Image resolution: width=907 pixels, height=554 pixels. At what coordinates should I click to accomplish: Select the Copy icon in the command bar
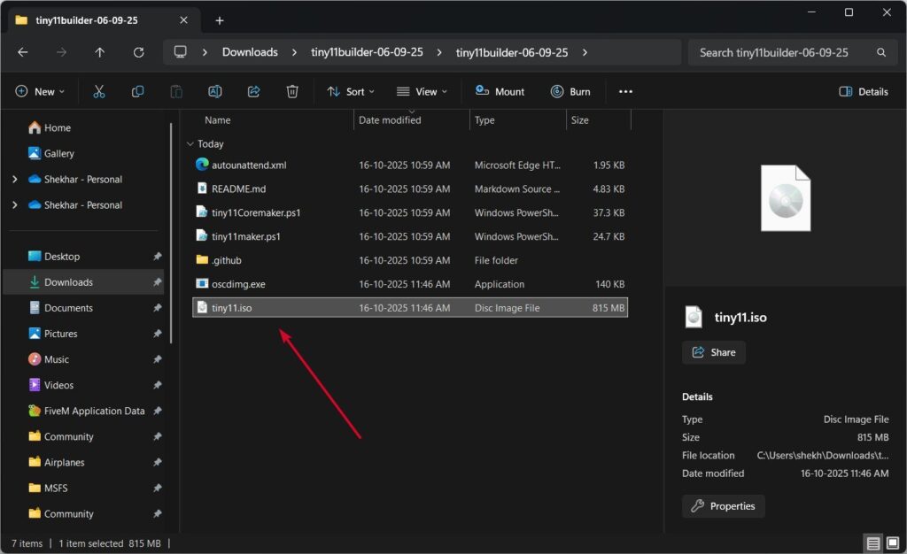click(137, 91)
